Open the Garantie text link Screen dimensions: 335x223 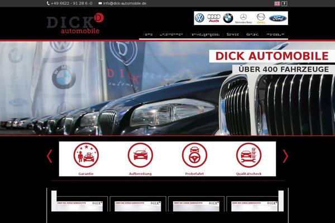pos(86,174)
